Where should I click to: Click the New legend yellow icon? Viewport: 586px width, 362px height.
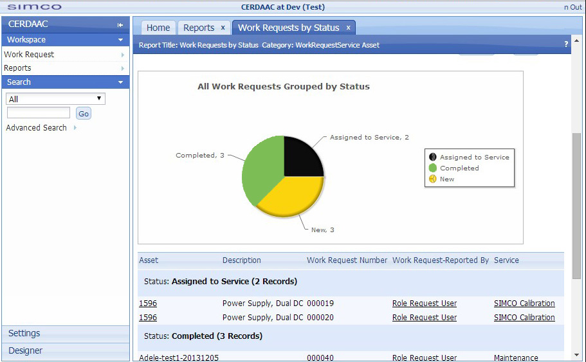pos(433,179)
